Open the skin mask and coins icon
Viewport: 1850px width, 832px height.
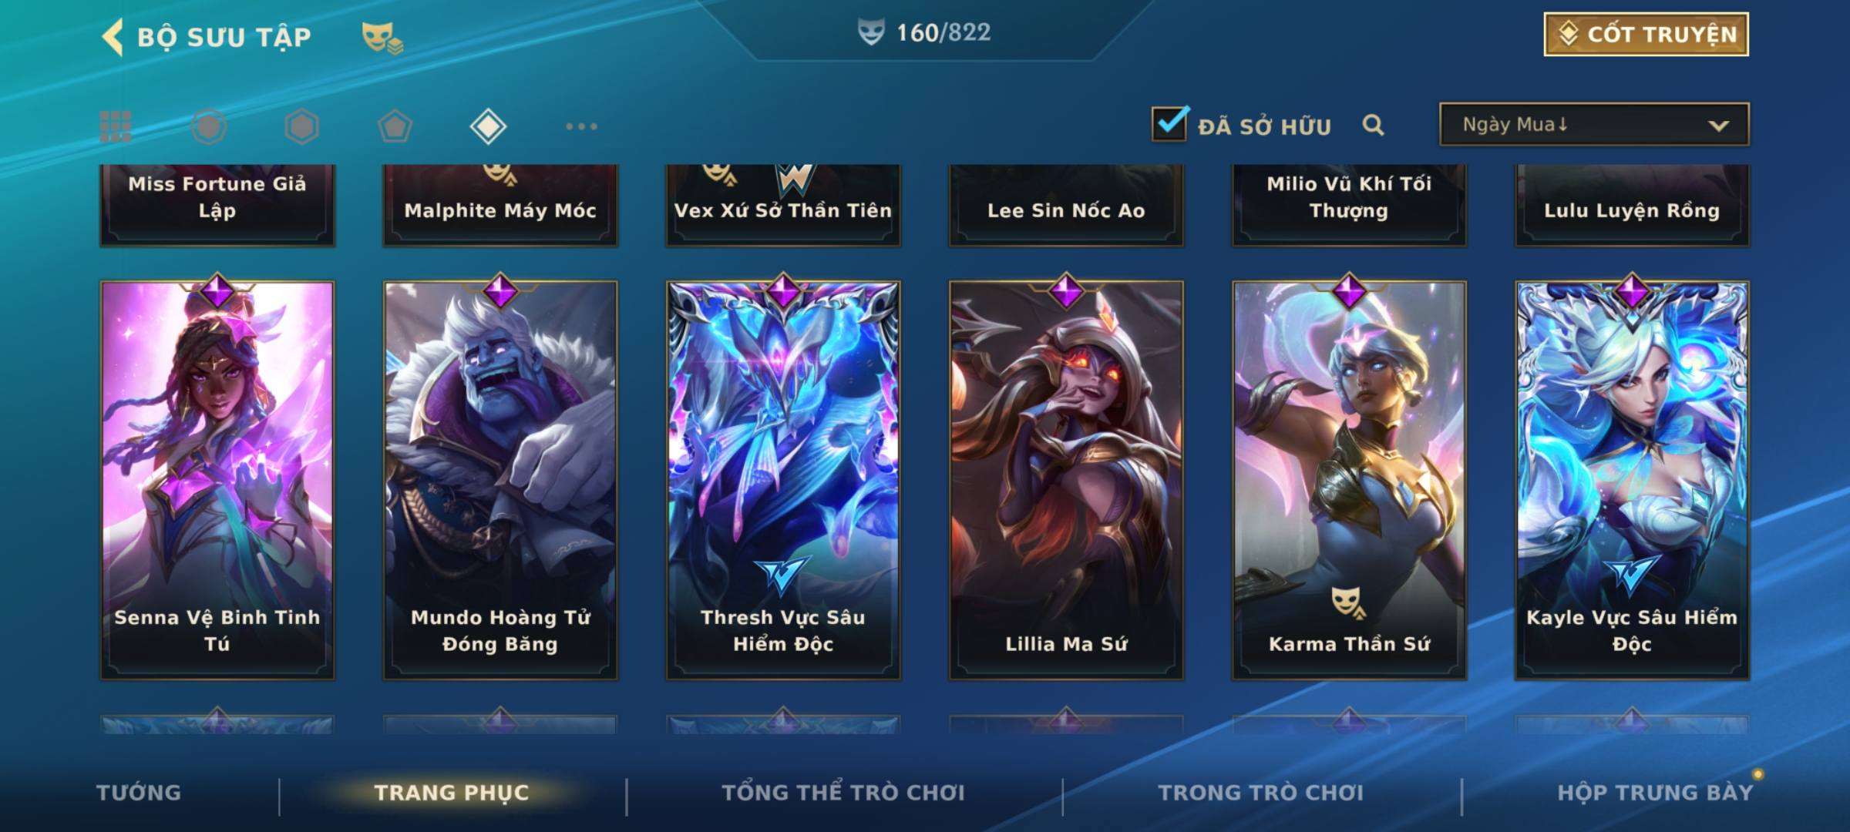point(382,37)
